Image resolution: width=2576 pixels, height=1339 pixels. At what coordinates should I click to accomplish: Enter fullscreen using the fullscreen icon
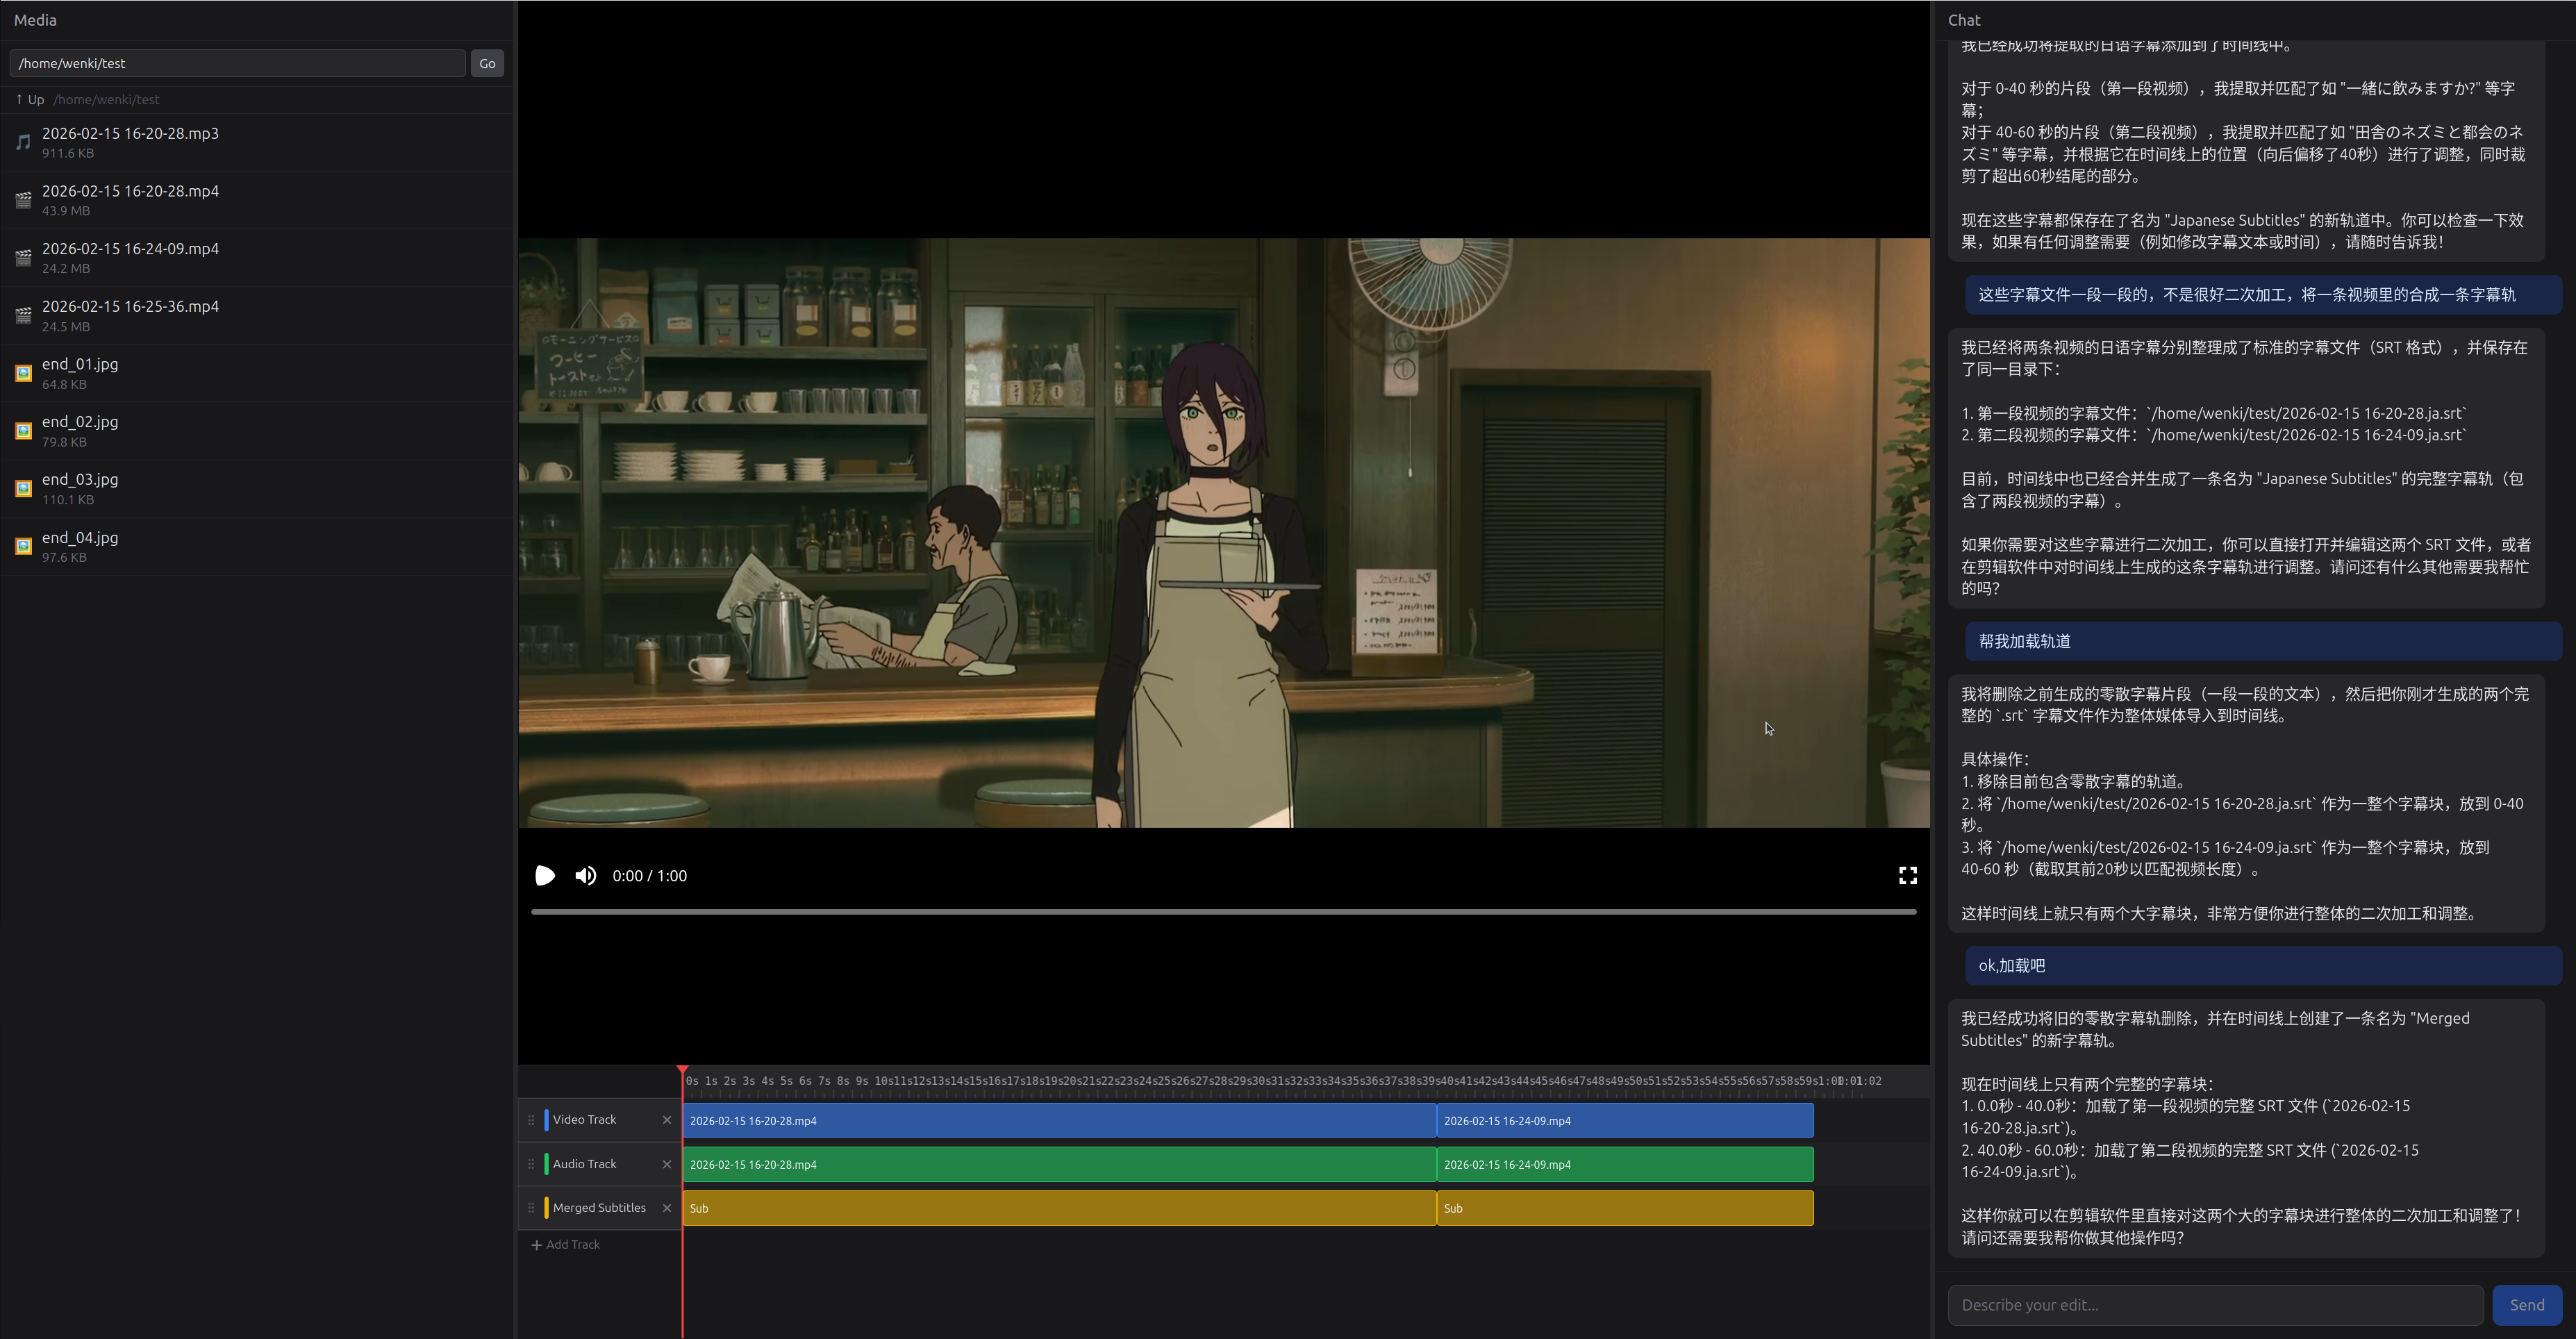1907,875
